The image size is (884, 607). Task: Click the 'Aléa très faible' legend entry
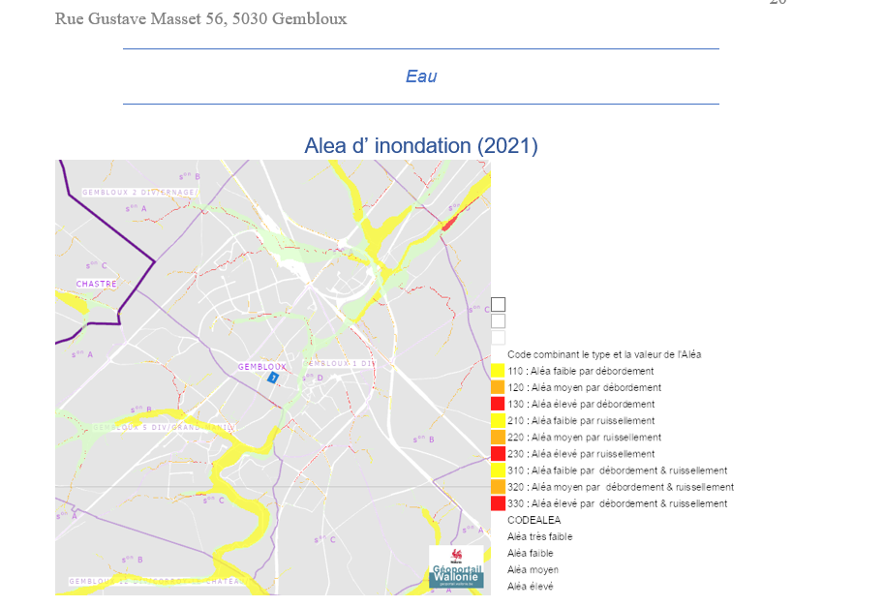(x=539, y=536)
